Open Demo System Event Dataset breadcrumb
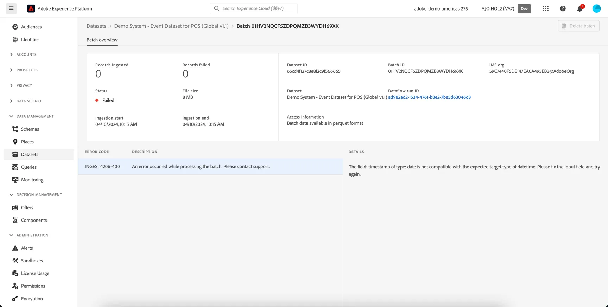Image resolution: width=608 pixels, height=307 pixels. (171, 26)
